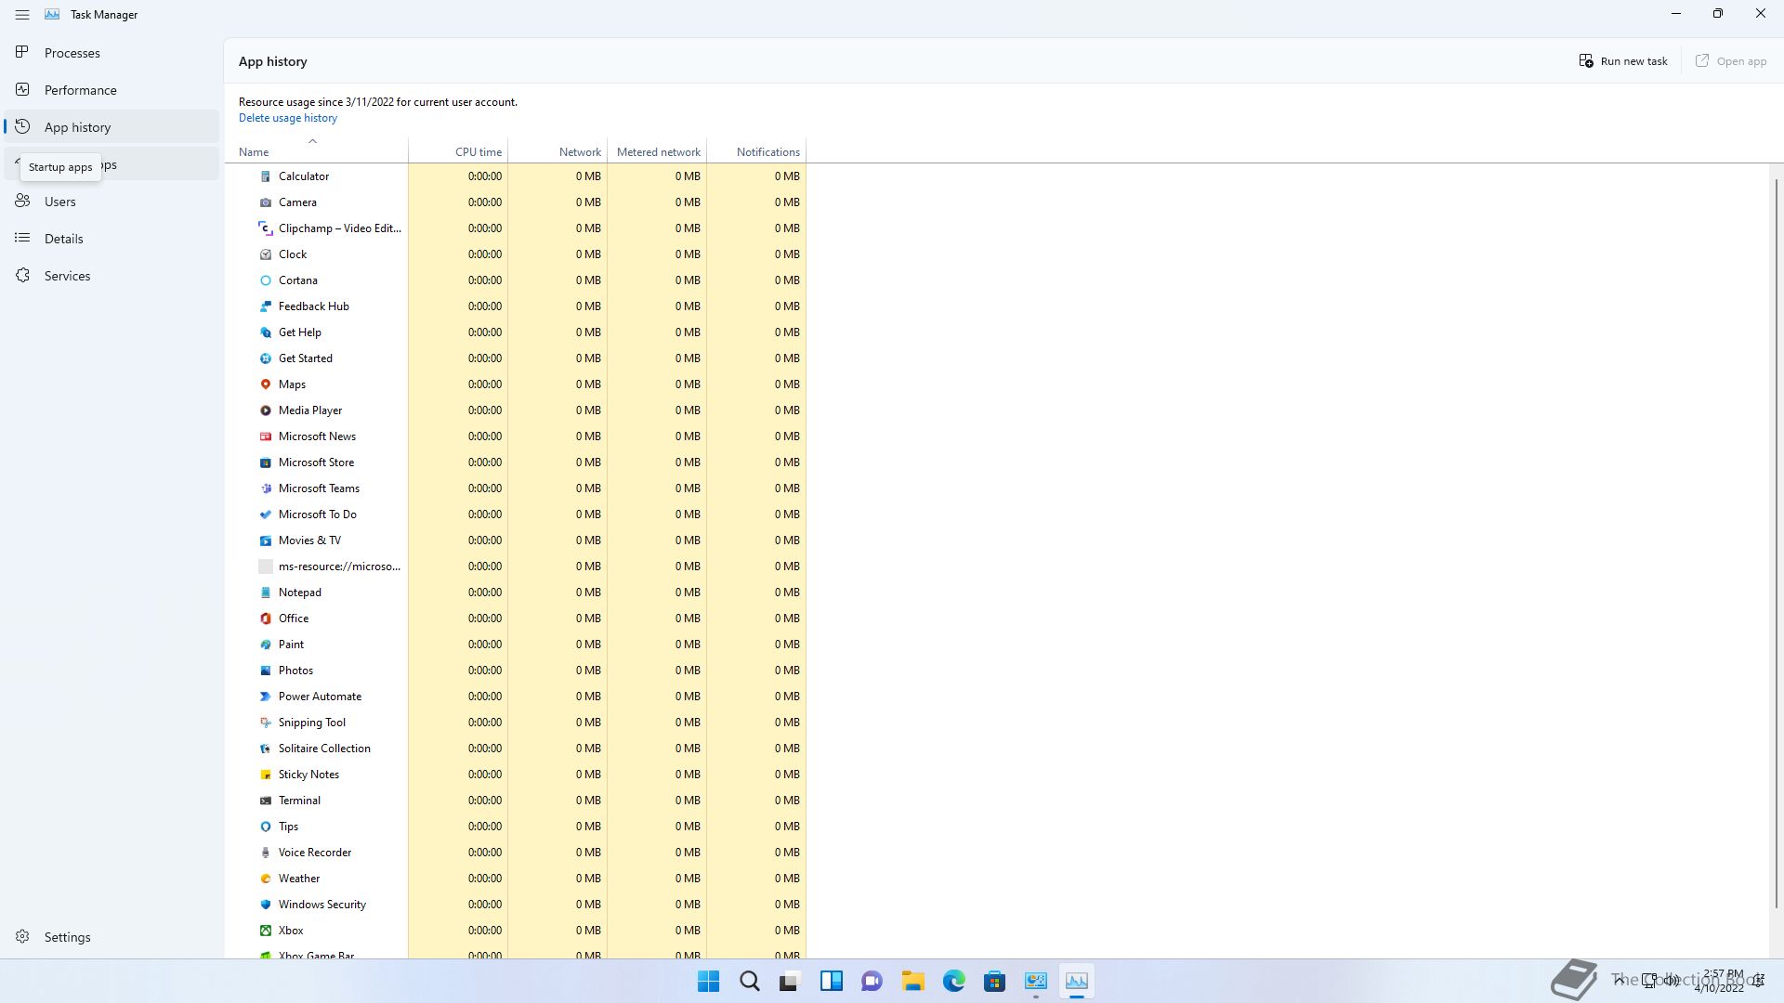Select the Tips row
The width and height of the screenshot is (1784, 1003).
point(516,827)
